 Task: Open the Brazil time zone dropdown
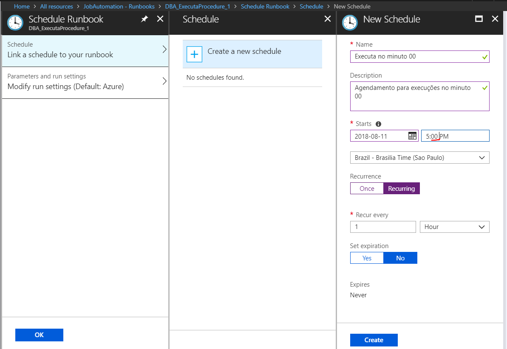[x=419, y=158]
